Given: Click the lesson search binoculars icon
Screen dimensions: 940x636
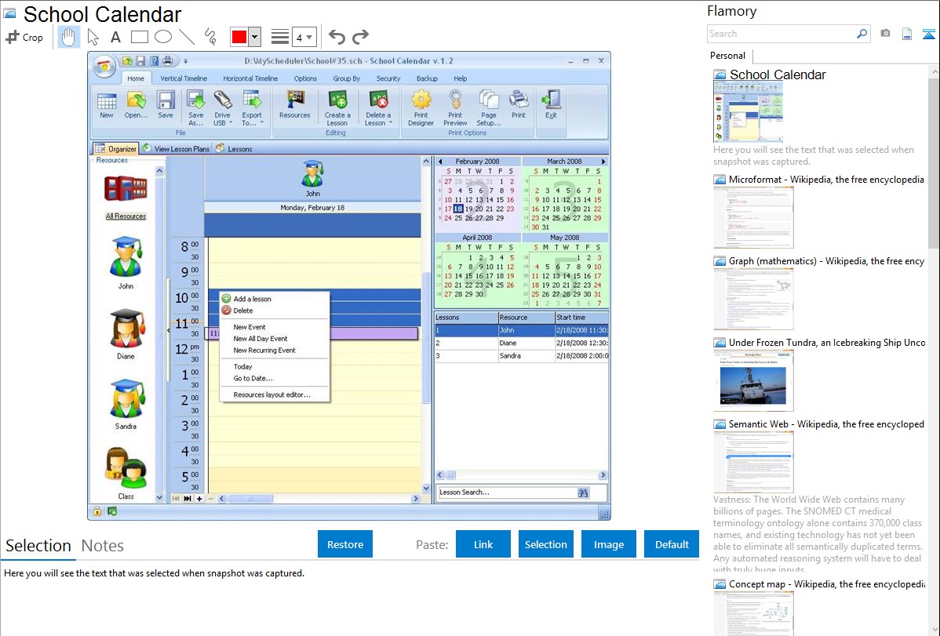Looking at the screenshot, I should click(x=583, y=492).
